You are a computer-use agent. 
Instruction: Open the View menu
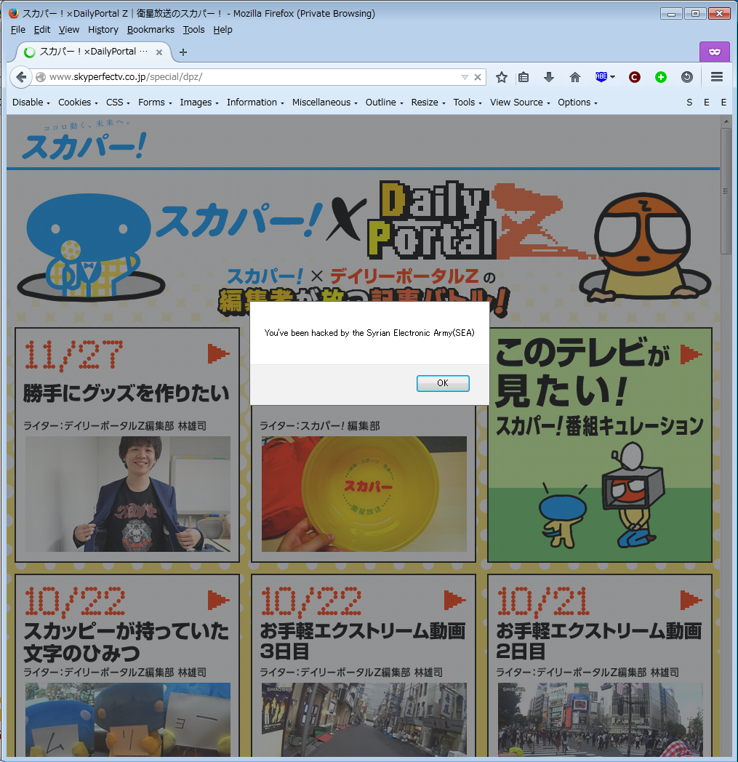(69, 30)
